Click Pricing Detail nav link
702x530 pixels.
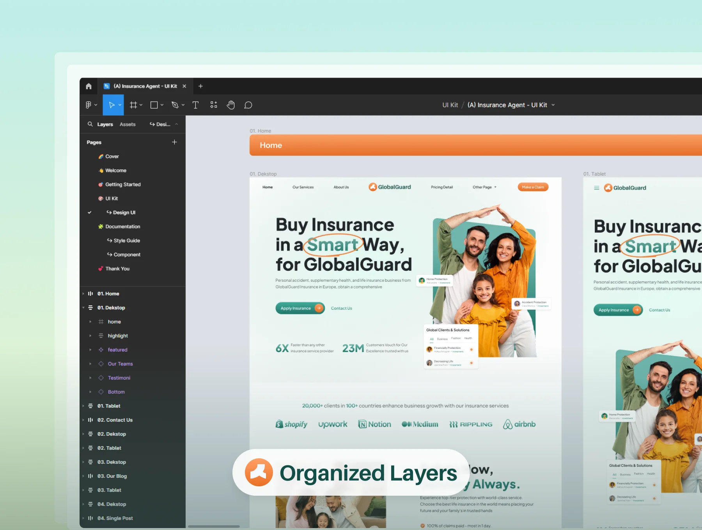point(442,187)
